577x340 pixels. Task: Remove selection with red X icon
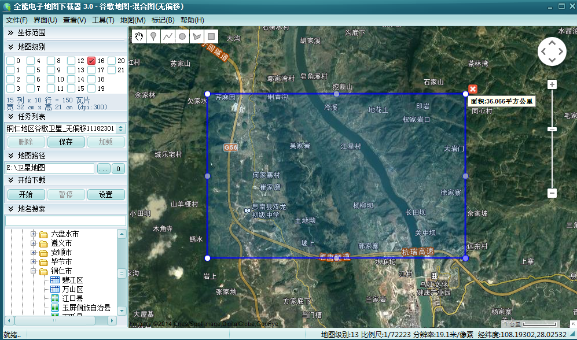point(473,89)
